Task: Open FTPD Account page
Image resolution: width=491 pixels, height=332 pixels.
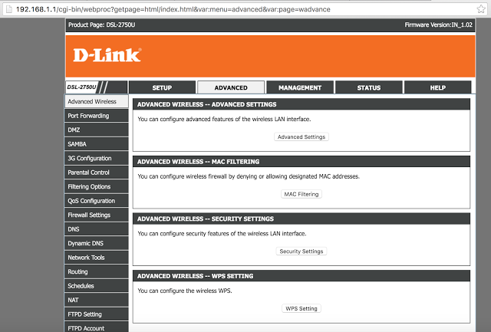Action: pos(97,327)
